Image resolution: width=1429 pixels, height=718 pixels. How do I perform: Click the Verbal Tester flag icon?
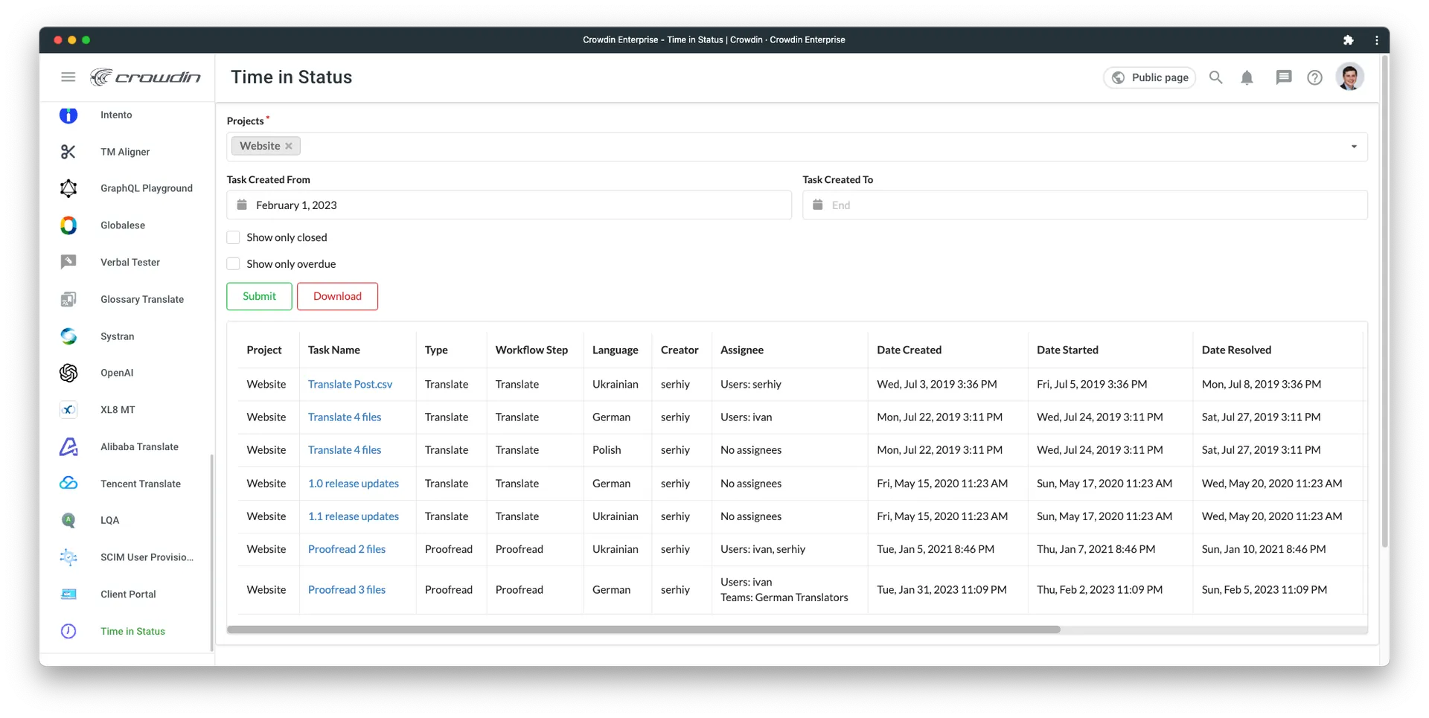pyautogui.click(x=68, y=262)
